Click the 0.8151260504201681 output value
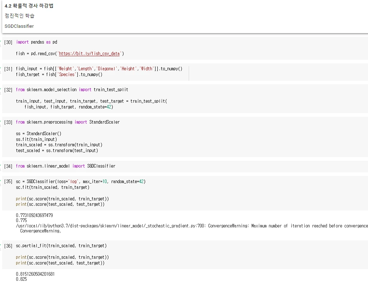Viewport: 368px width, 284px height. pyautogui.click(x=35, y=274)
